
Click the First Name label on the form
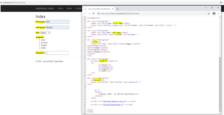[x=40, y=22]
